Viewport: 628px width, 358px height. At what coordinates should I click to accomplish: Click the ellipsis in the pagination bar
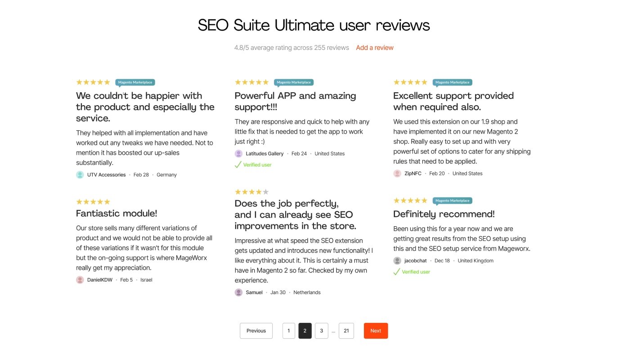333,330
